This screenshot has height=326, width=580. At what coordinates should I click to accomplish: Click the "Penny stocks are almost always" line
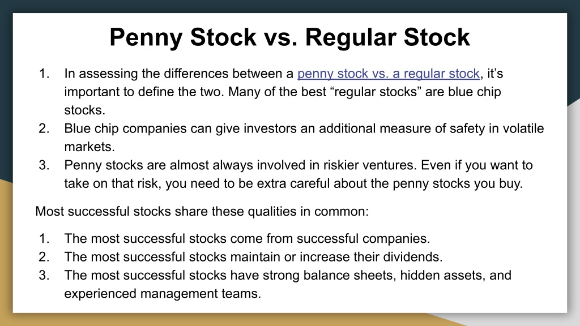click(x=298, y=165)
